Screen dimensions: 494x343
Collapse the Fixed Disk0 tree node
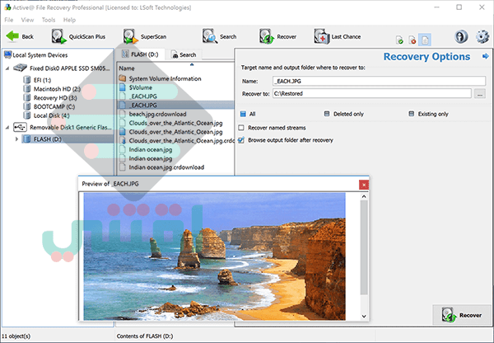pyautogui.click(x=7, y=68)
